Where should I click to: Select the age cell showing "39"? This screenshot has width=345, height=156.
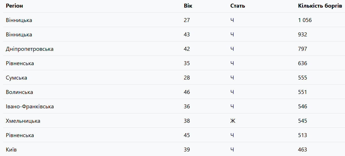coord(187,150)
